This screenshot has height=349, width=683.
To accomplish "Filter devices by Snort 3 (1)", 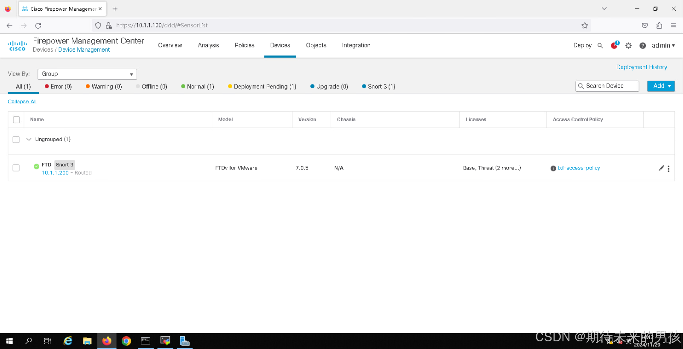I will pos(379,87).
